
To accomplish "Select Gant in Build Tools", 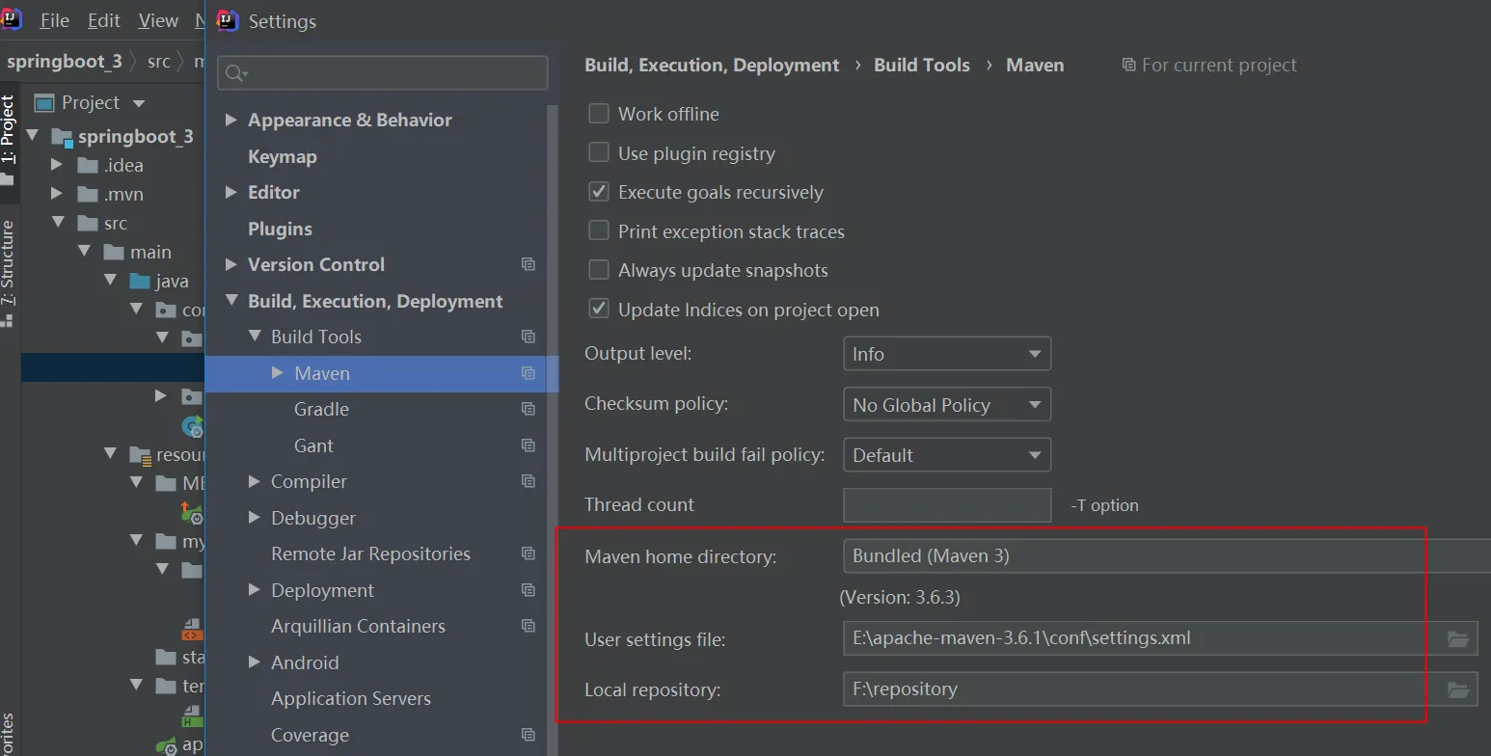I will coord(313,445).
